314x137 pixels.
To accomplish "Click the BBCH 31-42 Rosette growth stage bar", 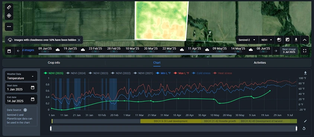I will point(220,121).
